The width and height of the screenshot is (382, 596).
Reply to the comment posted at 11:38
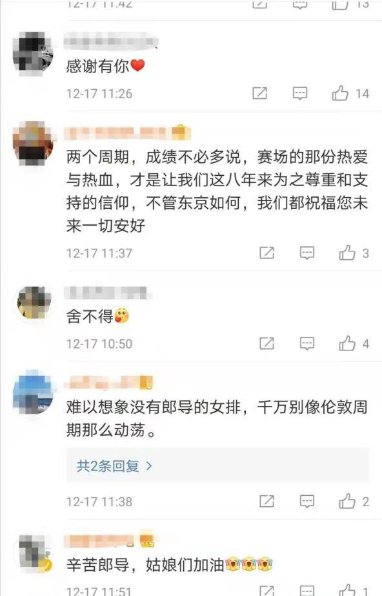307,502
